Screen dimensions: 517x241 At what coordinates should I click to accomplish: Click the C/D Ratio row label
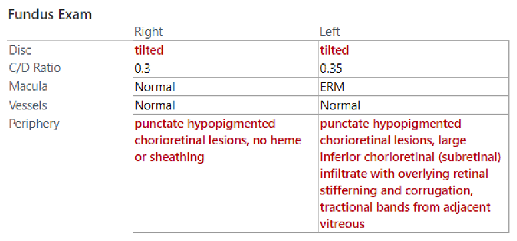35,68
